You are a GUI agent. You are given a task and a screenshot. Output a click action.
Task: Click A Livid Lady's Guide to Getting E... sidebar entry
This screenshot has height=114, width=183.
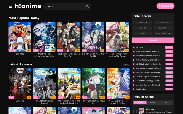point(148,64)
